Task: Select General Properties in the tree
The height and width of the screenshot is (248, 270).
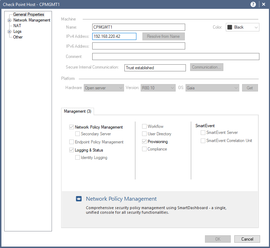Action: (29, 14)
